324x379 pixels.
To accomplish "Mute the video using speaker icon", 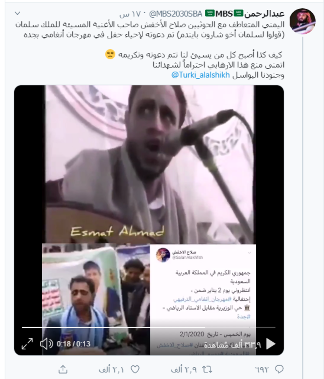I will coord(46,344).
